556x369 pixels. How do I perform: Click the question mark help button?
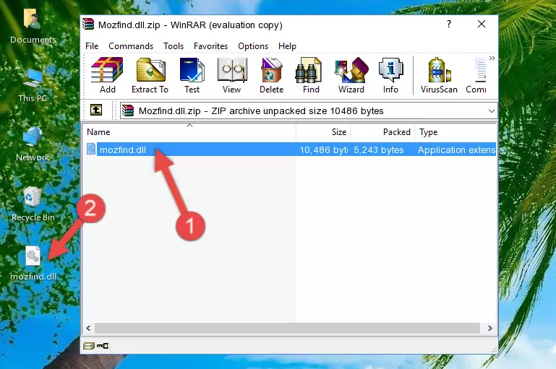click(x=449, y=24)
